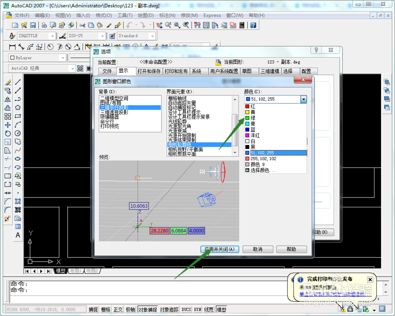Toggle 对象捕捉 object snap in status bar

pos(148,309)
